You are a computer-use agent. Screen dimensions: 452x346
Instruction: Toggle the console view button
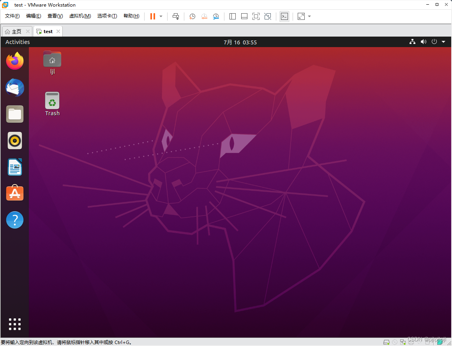click(284, 16)
